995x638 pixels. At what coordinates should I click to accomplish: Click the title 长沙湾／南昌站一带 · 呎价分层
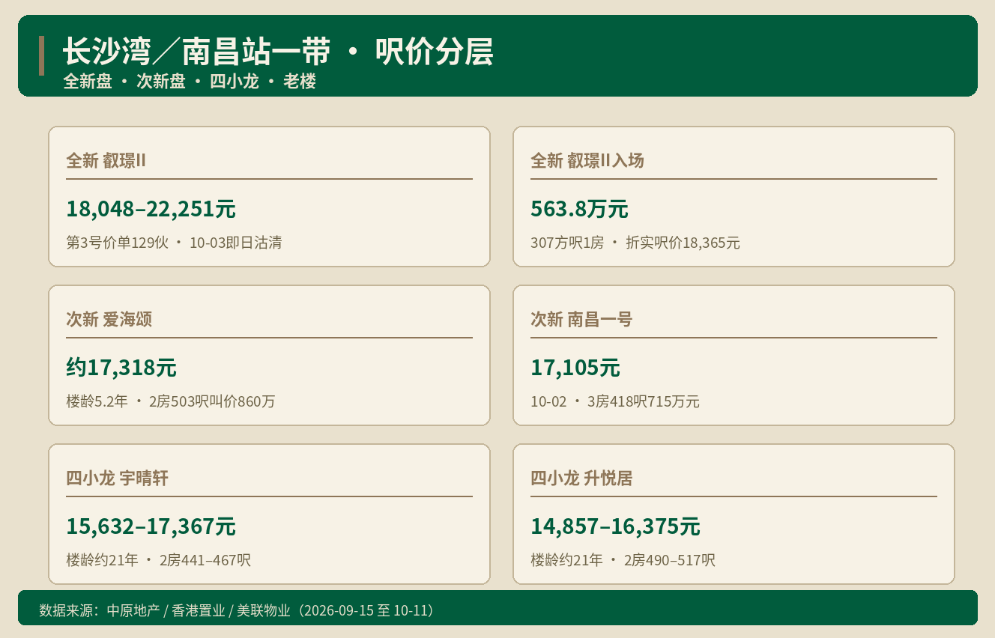(x=277, y=52)
